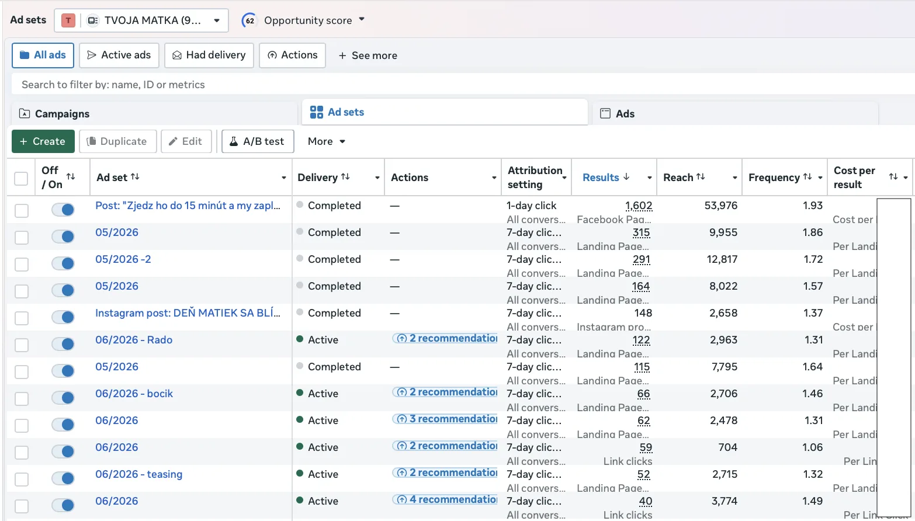Toggle the 05/2026 -2 ad set switch
Screen dimensions: 915x521
pos(63,263)
